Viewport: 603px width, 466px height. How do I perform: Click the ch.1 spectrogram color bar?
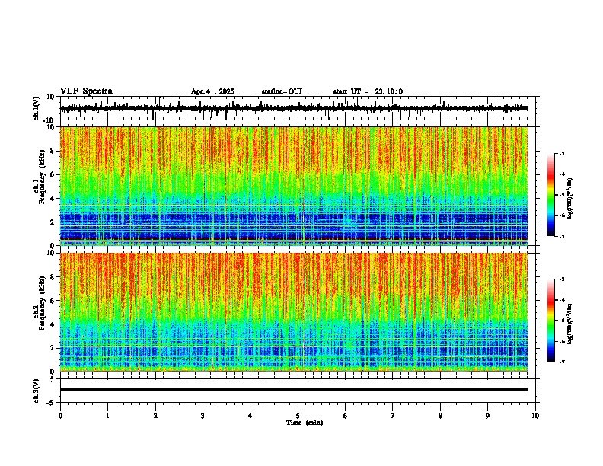(x=550, y=195)
